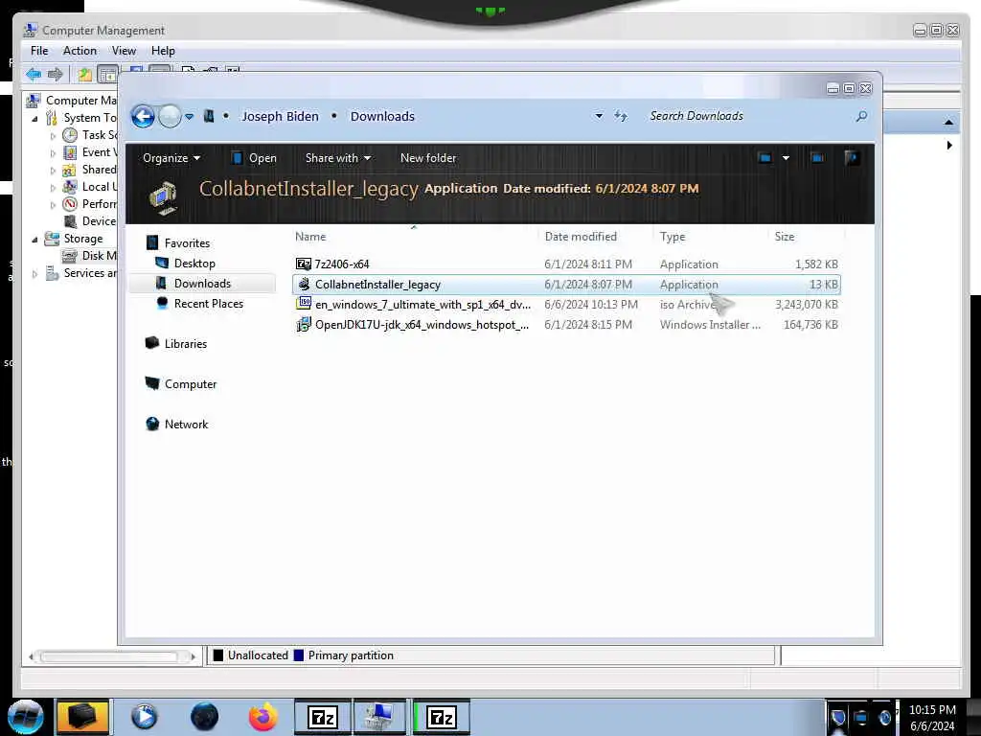Open the Explorer folder taskbar icon

[x=82, y=717]
